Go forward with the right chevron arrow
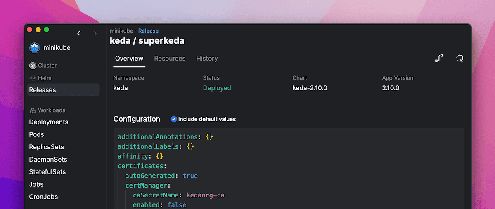Screen dimensions: 495x209 tap(95, 33)
